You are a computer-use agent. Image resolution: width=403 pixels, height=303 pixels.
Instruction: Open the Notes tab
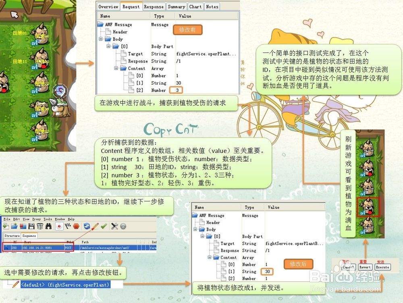(212, 7)
